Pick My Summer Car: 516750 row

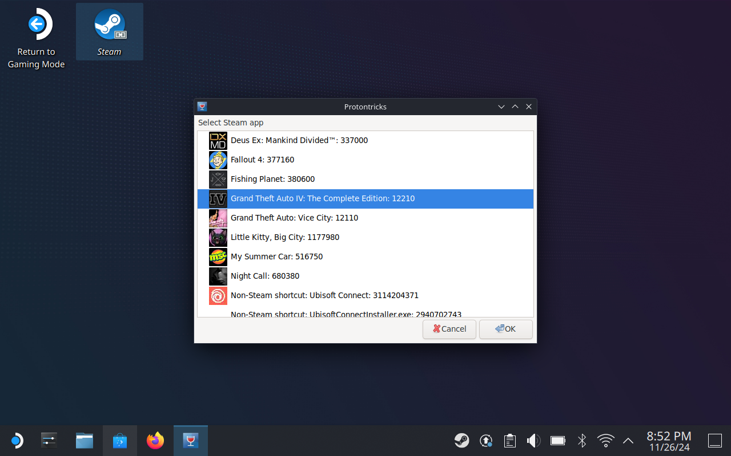(365, 256)
